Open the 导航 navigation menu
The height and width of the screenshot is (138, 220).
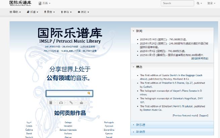click(15, 12)
